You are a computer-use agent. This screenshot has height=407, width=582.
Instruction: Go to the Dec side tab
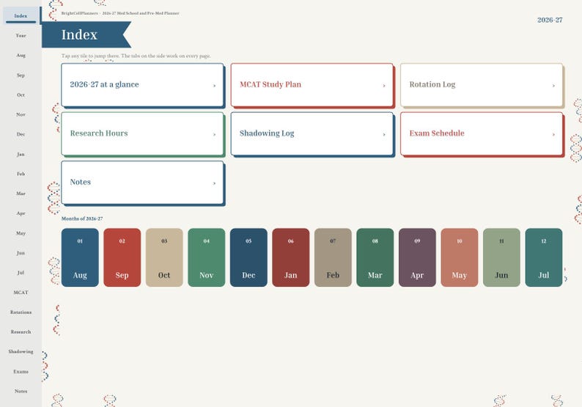point(21,134)
